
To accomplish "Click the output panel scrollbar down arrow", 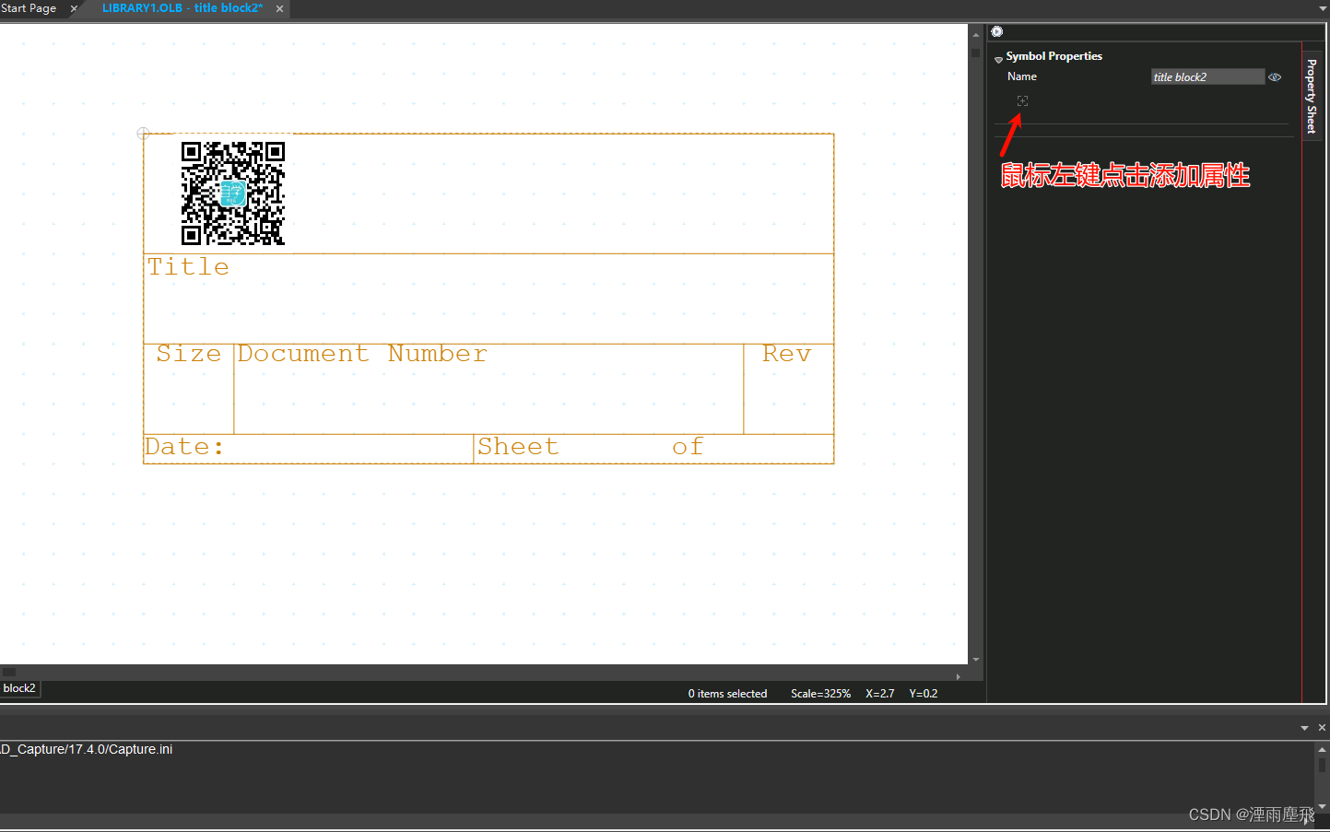I will pyautogui.click(x=1322, y=806).
